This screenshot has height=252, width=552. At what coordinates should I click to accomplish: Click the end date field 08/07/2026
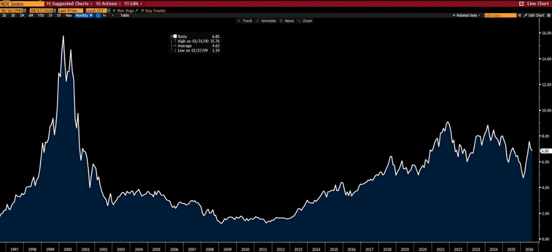pyautogui.click(x=41, y=10)
